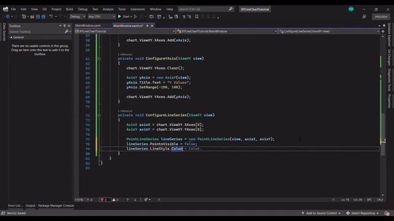Click the comment selection toolbar icon
The height and width of the screenshot is (221, 394).
point(183,17)
